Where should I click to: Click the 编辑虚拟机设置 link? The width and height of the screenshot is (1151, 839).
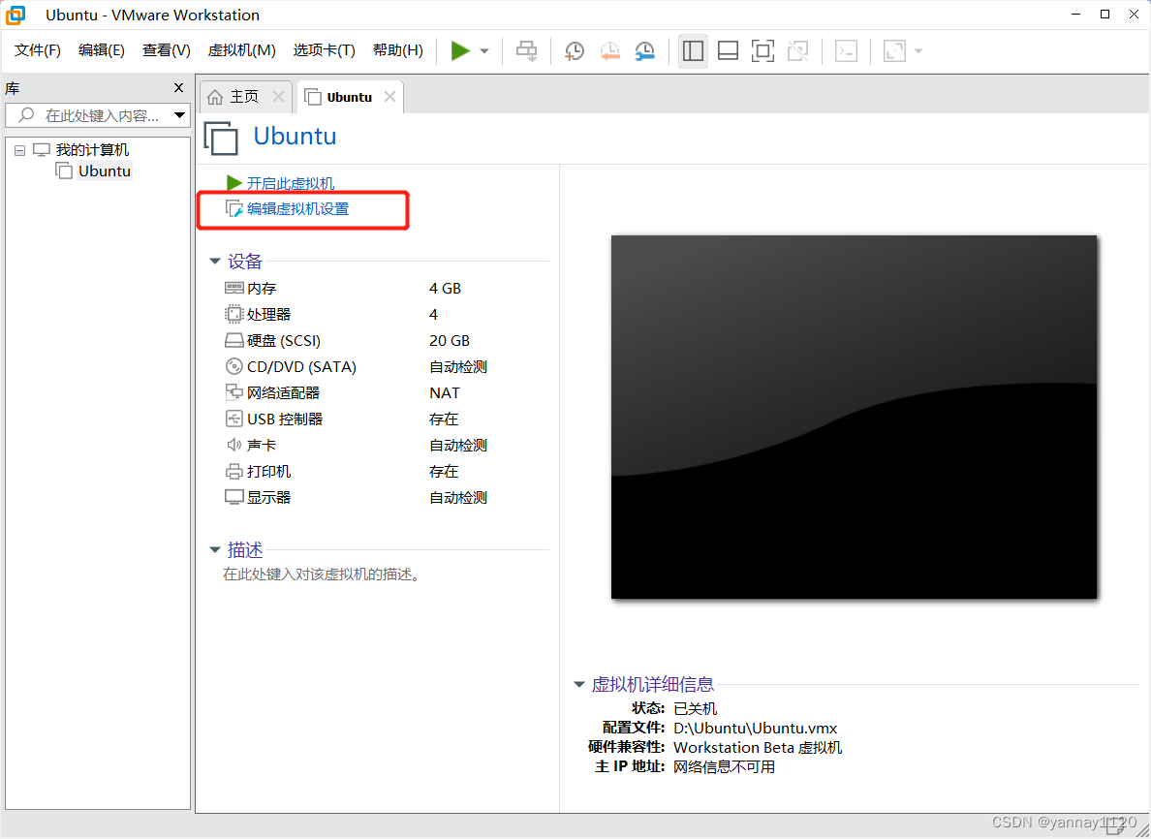pyautogui.click(x=297, y=209)
